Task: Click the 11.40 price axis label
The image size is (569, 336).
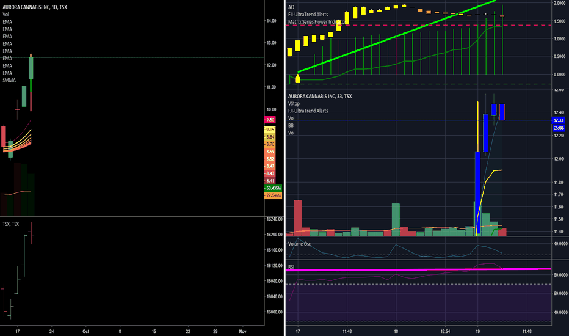Action: pyautogui.click(x=559, y=232)
